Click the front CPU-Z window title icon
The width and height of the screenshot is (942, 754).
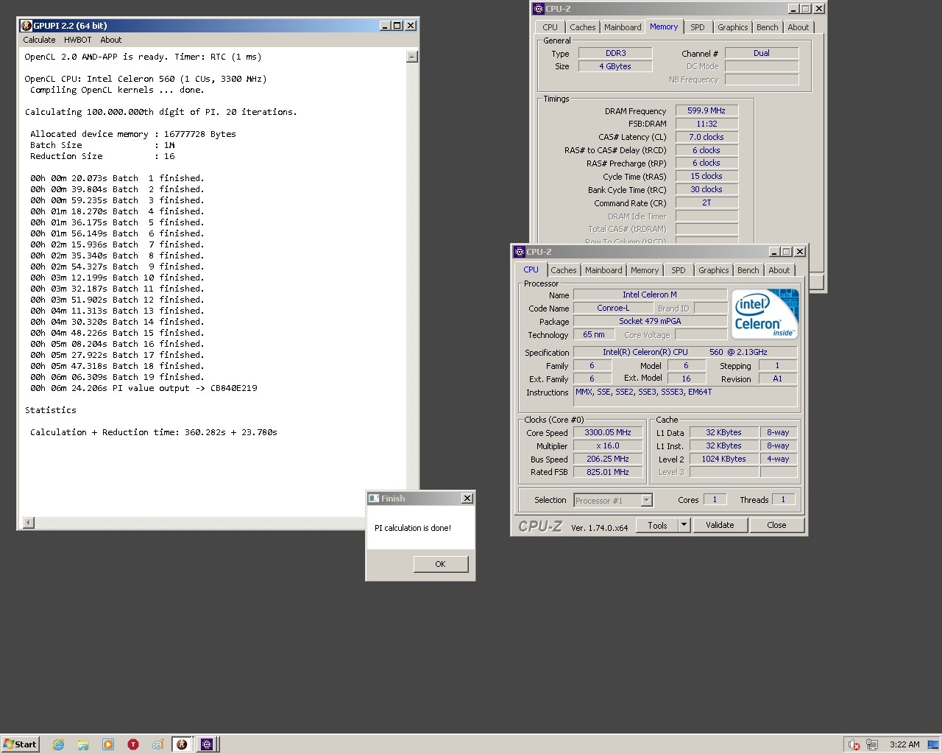pos(520,252)
